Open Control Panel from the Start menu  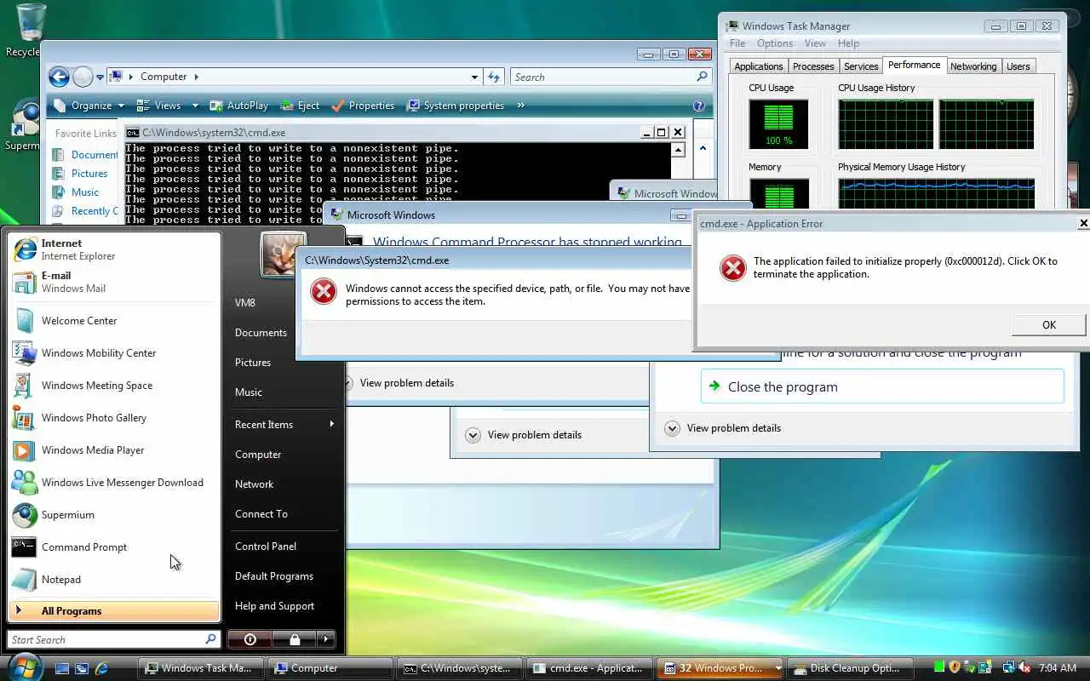(266, 547)
